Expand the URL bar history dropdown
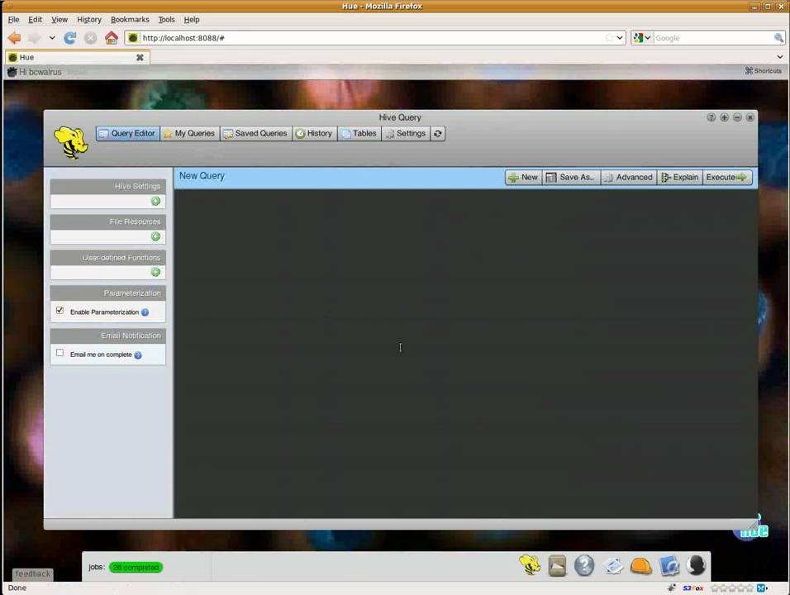The image size is (790, 595). [620, 38]
